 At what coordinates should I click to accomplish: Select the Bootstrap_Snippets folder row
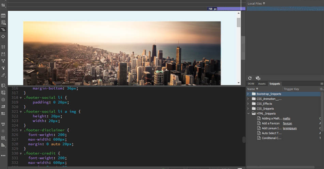[x=283, y=94]
